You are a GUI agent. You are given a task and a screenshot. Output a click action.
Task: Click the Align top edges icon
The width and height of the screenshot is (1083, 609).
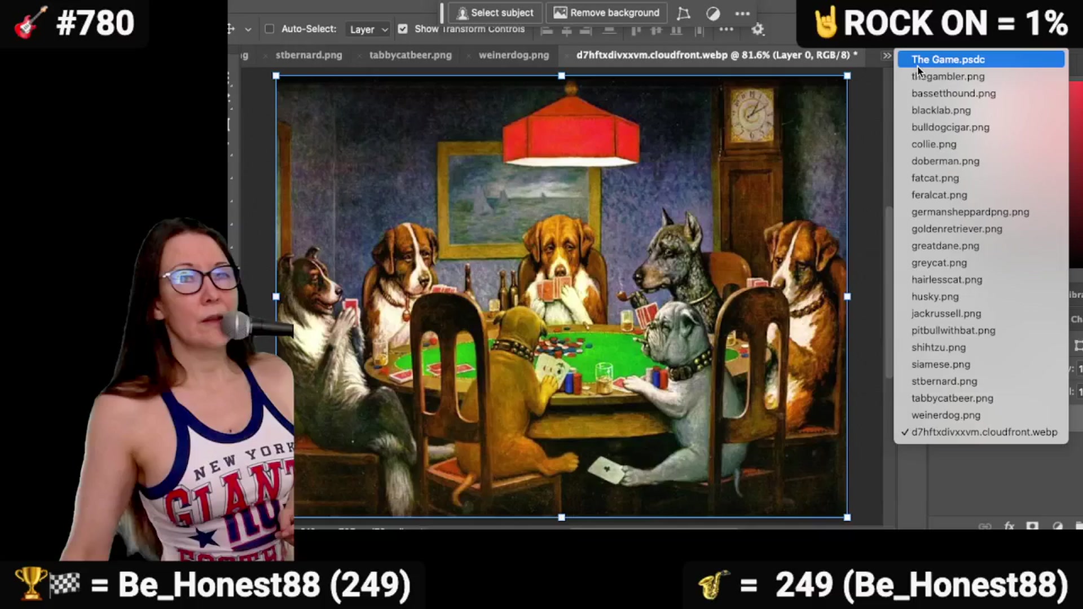click(x=636, y=30)
